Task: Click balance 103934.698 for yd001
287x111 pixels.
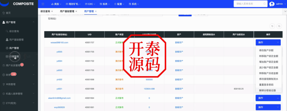Action: point(149,89)
